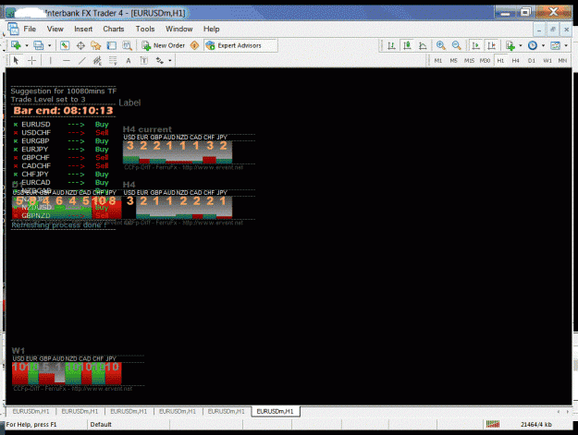Open the Tools menu
The width and height of the screenshot is (578, 435).
145,29
